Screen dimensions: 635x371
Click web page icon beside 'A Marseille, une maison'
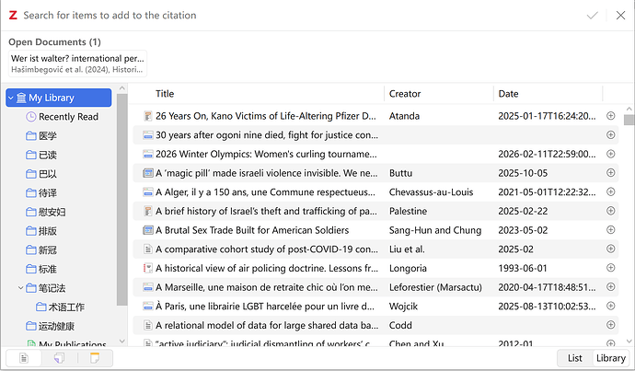(148, 287)
